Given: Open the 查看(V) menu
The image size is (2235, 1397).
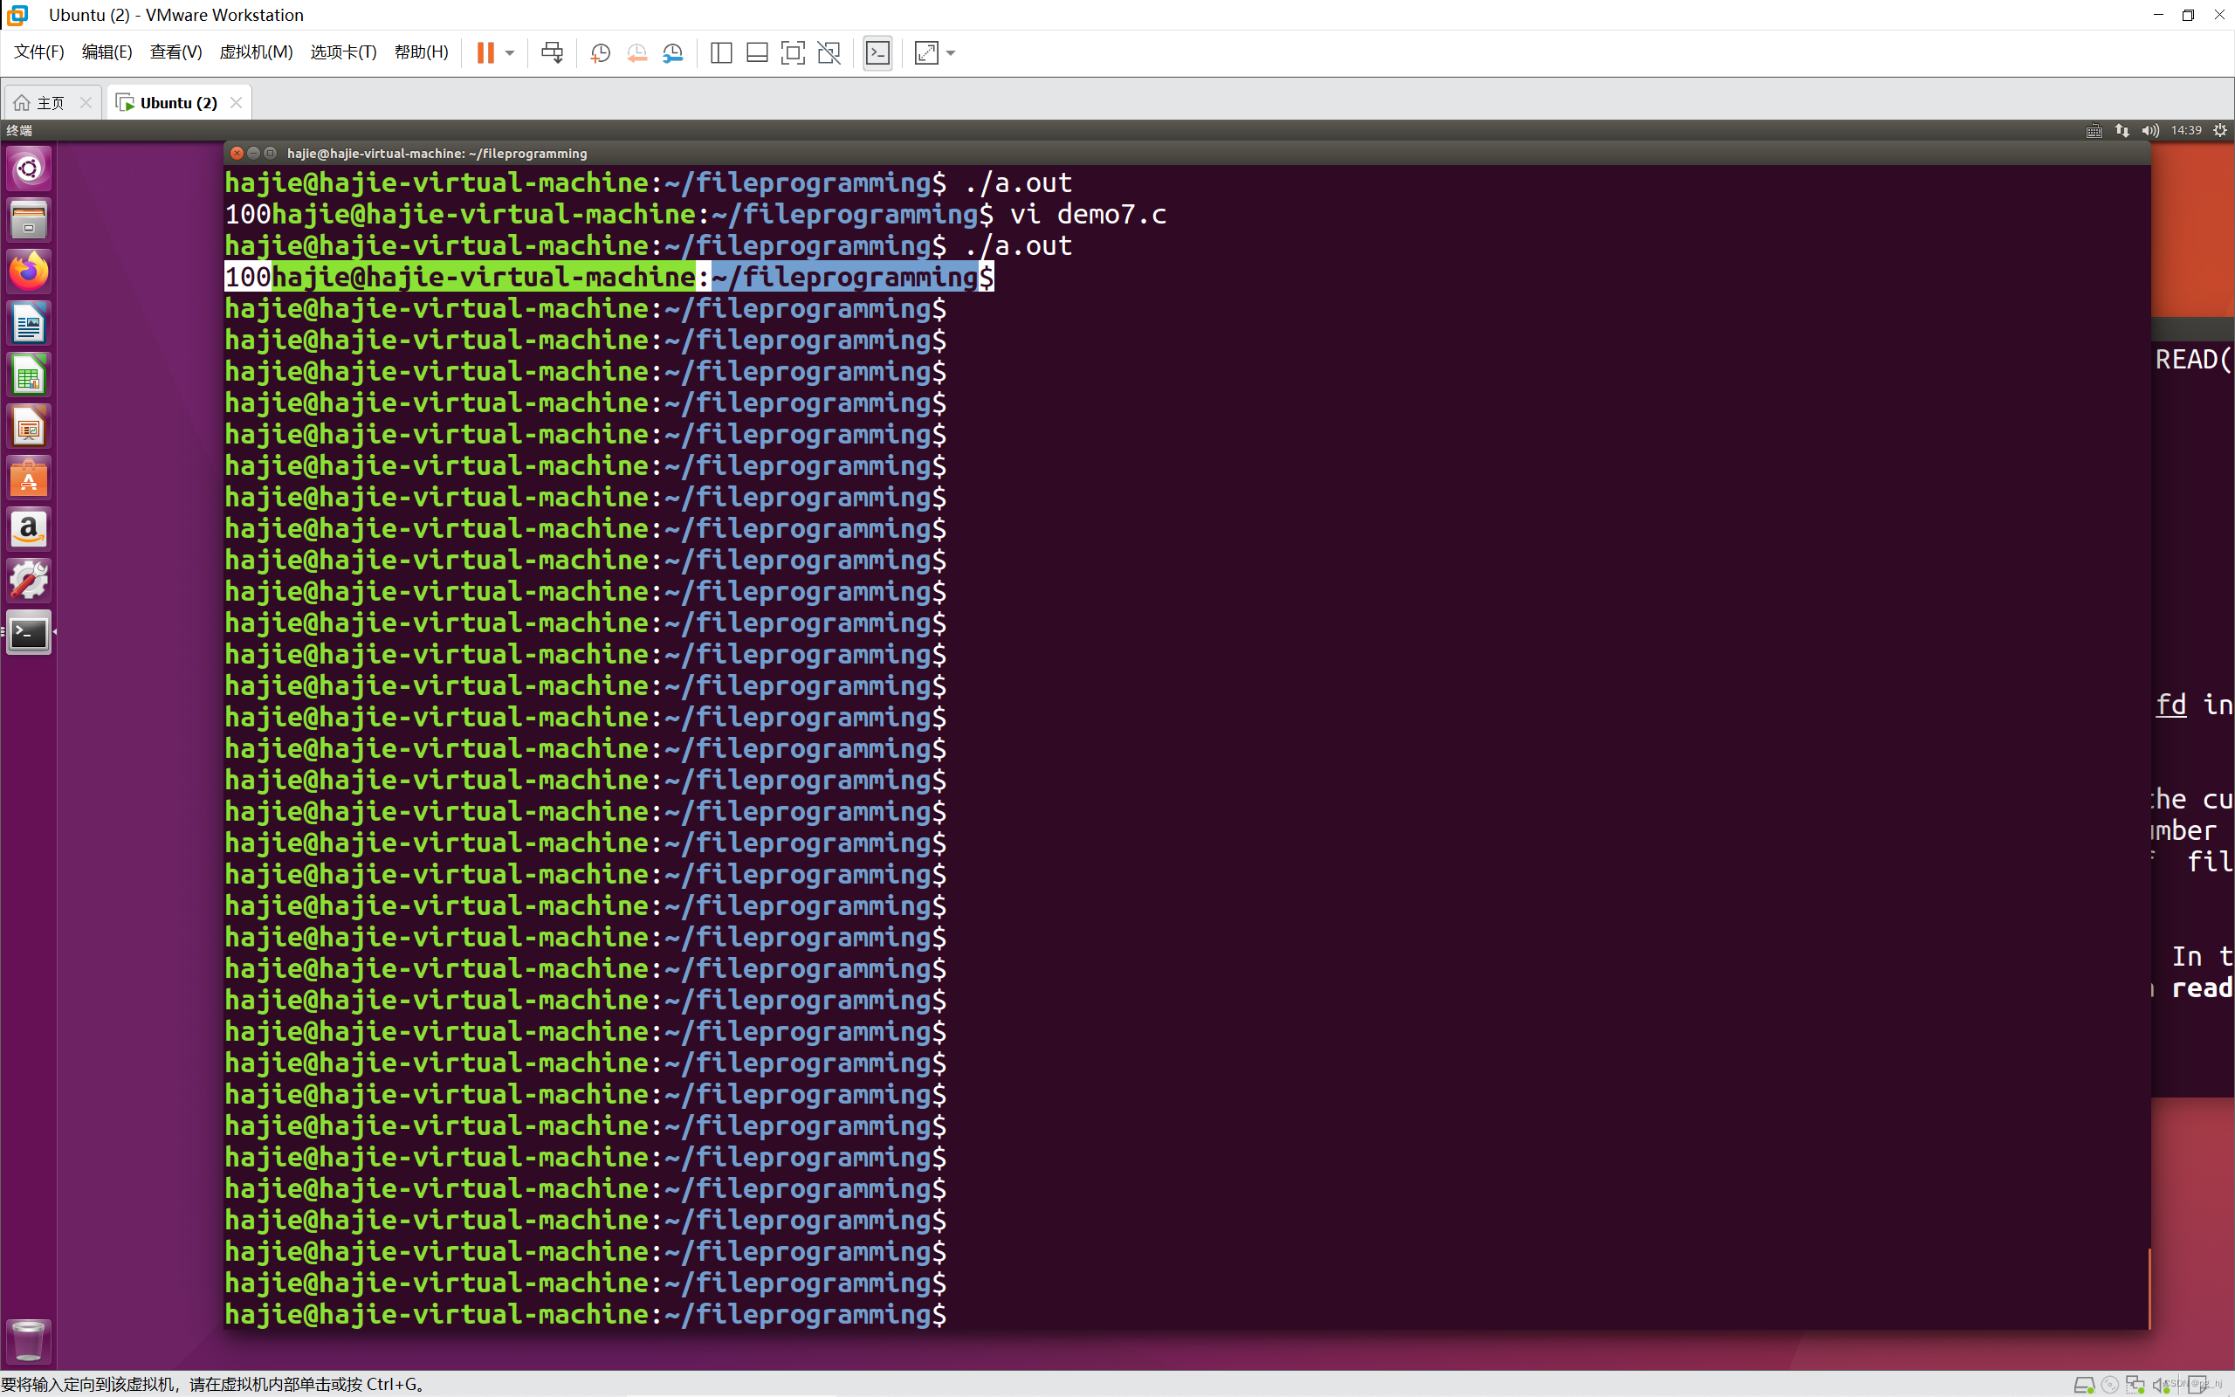Looking at the screenshot, I should pos(175,52).
